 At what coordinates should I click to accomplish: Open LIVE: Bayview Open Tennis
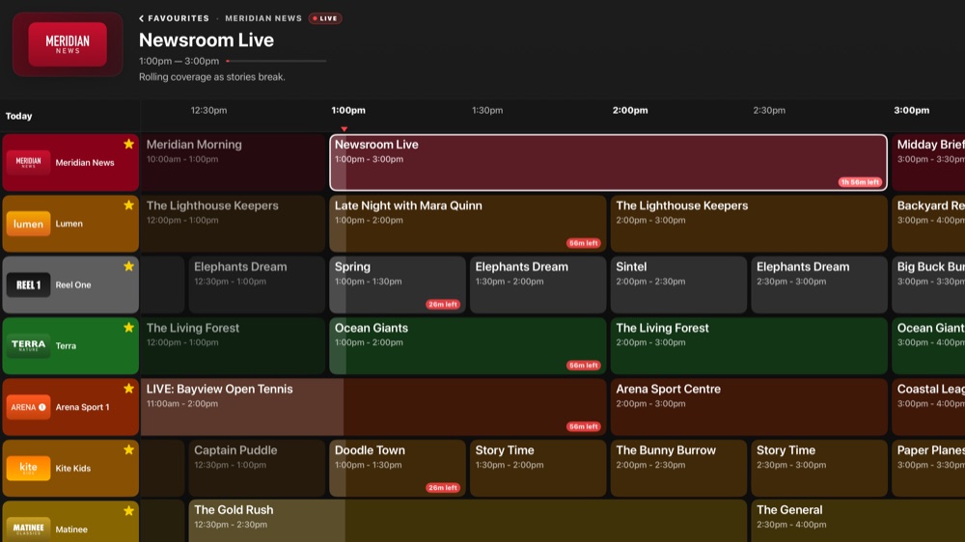coord(373,407)
